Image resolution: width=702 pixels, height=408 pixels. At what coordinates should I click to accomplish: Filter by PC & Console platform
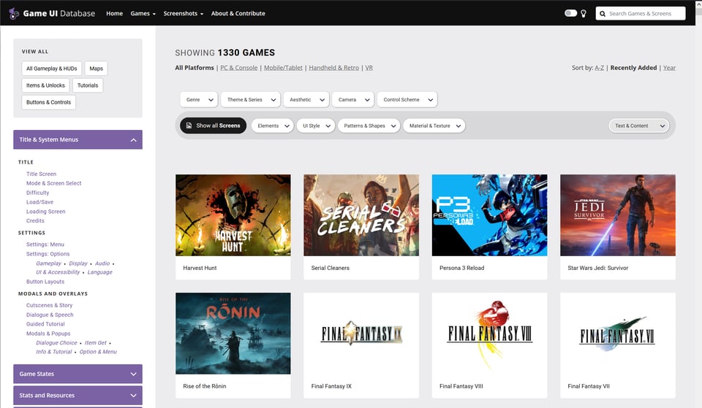coord(238,68)
